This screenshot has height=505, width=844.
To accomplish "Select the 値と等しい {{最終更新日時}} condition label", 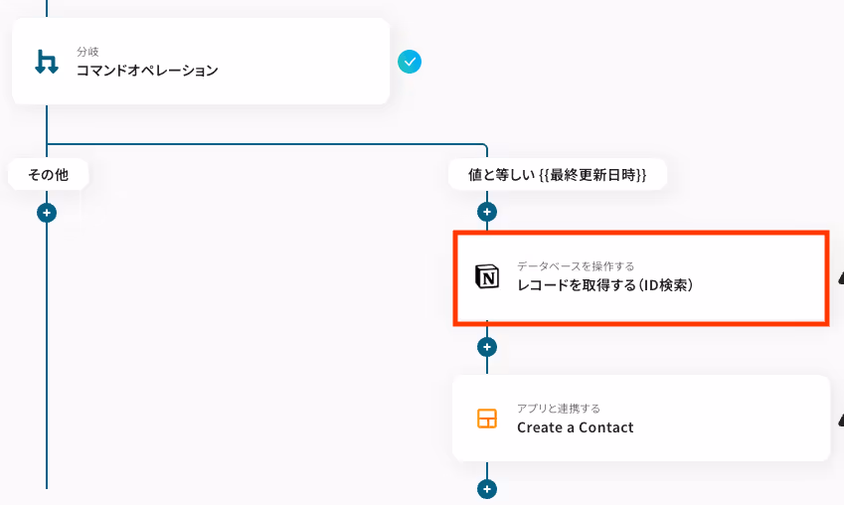I will 558,174.
